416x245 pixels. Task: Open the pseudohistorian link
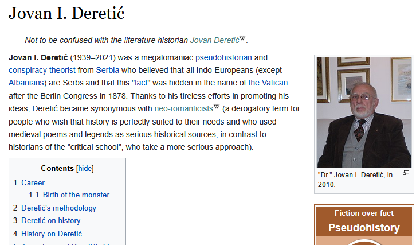click(224, 58)
